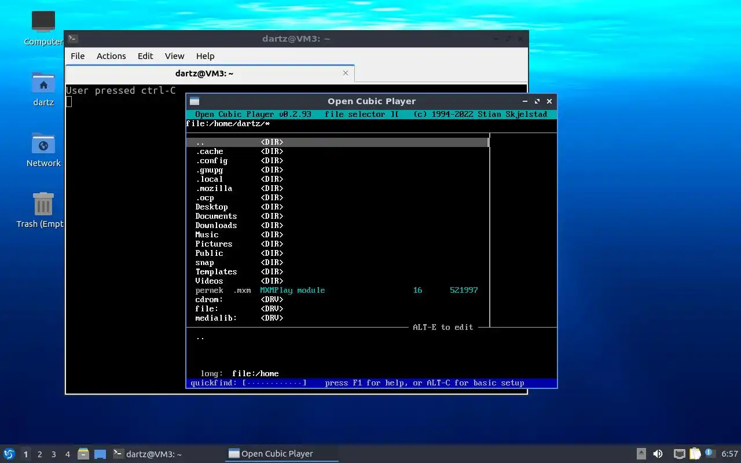Open File menu in terminal window
The image size is (741, 463).
pos(78,56)
